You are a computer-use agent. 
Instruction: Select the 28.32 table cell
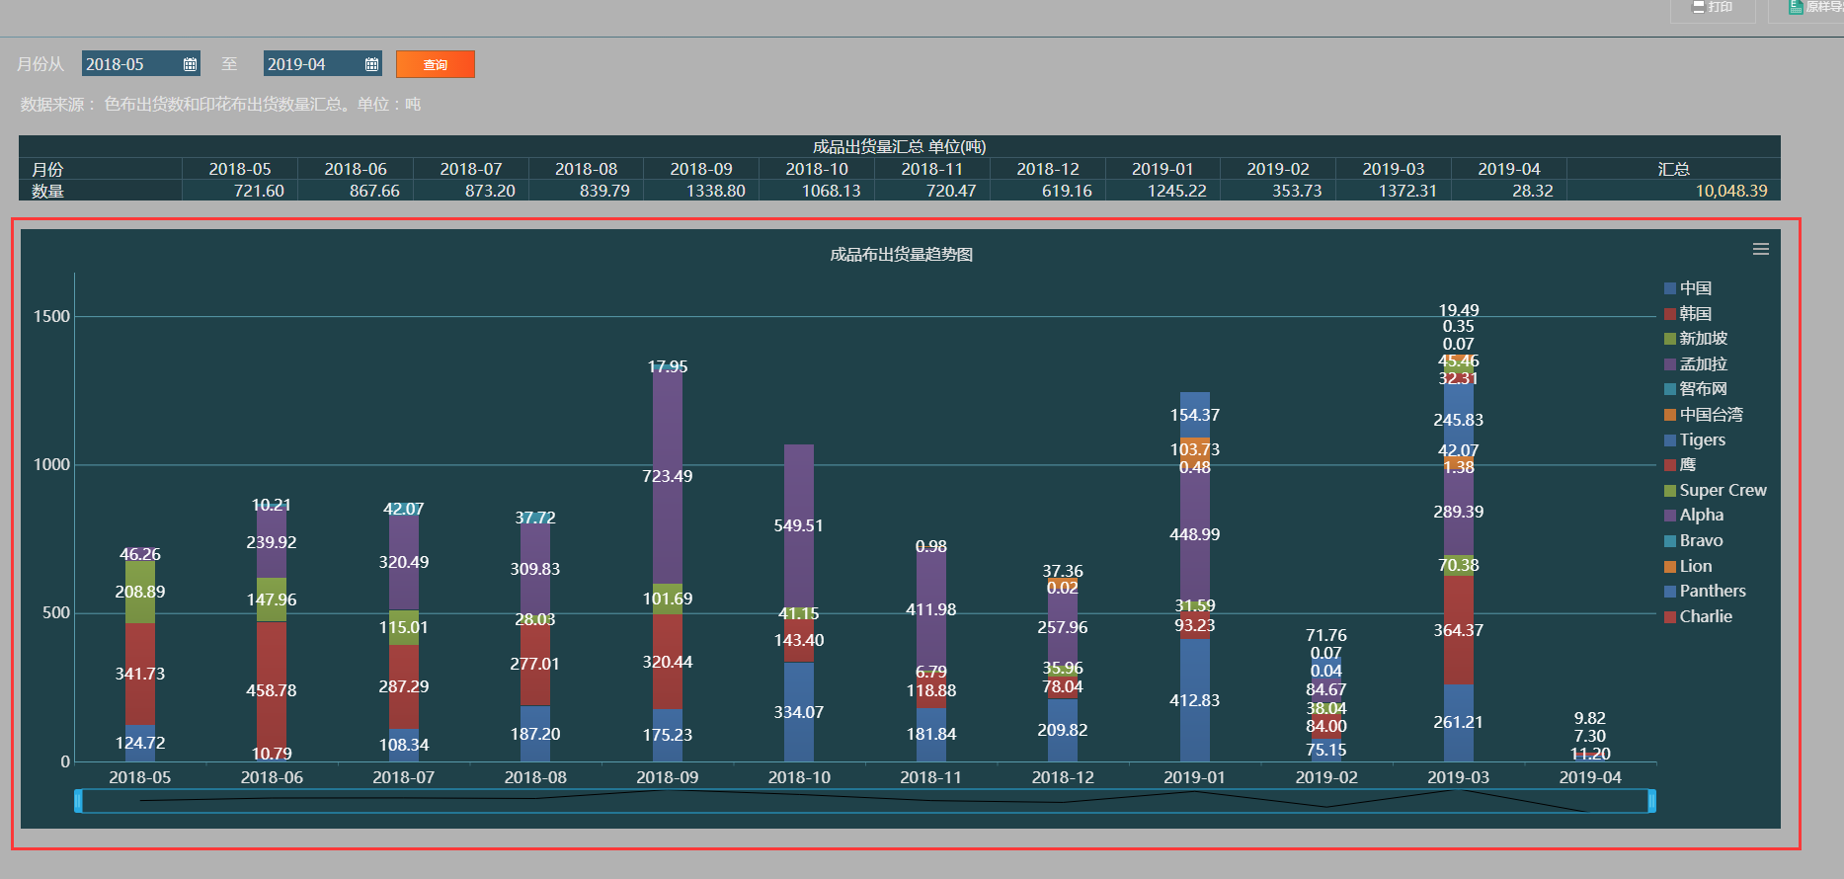click(1509, 191)
